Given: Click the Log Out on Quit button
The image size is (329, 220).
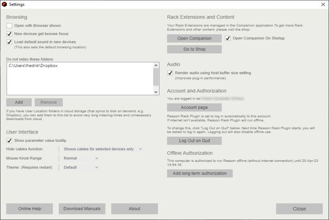Looking at the screenshot, I should click(194, 141).
